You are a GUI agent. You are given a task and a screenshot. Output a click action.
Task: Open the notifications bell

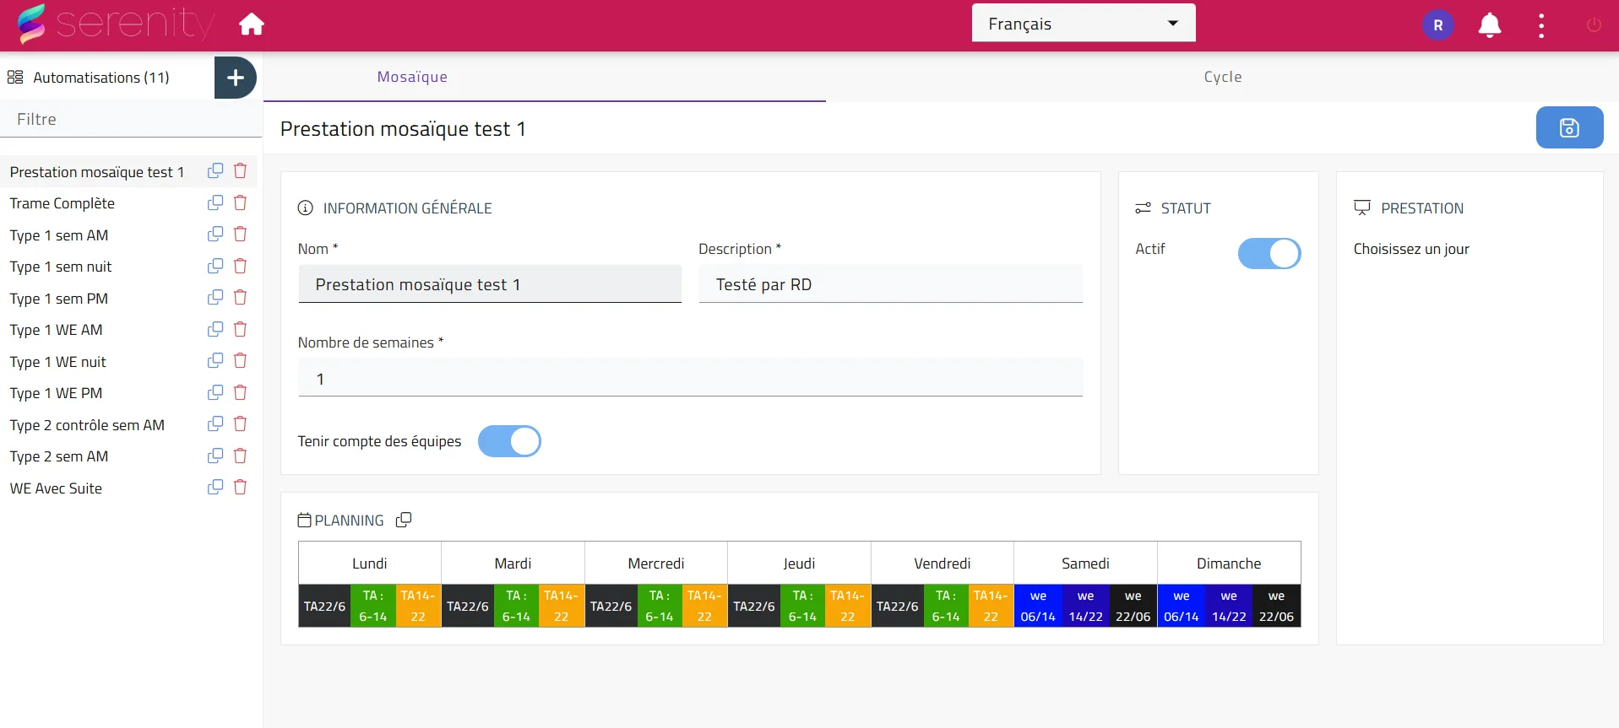point(1490,25)
